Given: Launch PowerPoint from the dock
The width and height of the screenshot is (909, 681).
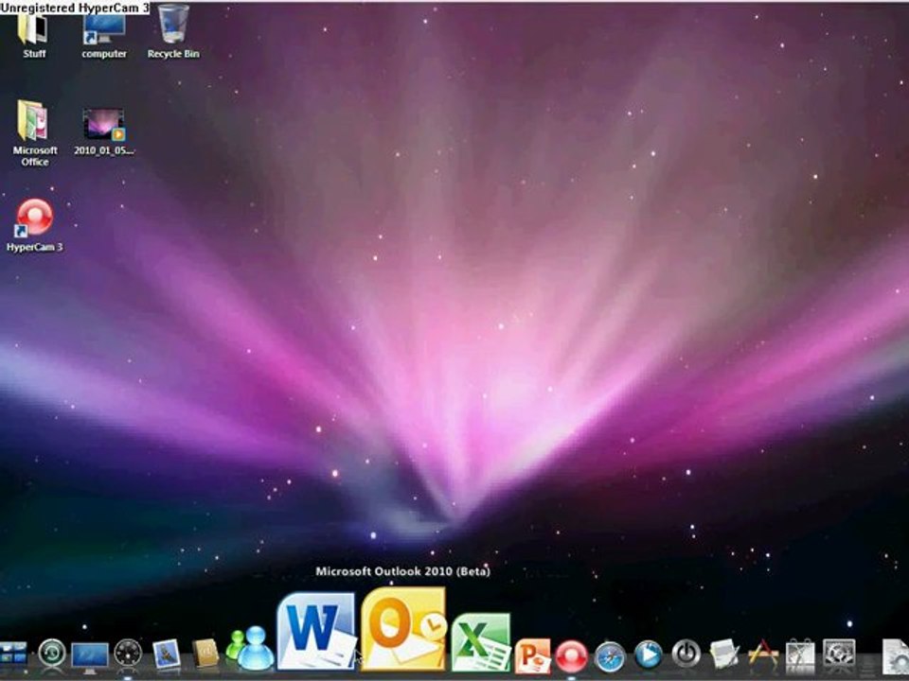Looking at the screenshot, I should [x=533, y=655].
